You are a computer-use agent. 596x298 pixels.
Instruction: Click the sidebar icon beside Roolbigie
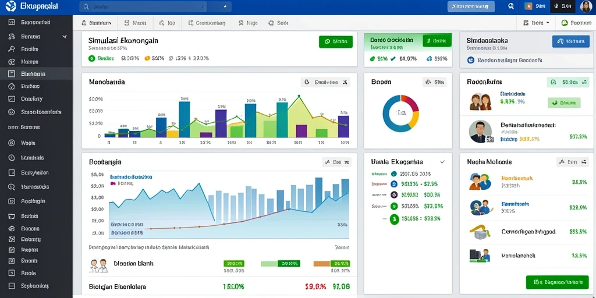12,201
